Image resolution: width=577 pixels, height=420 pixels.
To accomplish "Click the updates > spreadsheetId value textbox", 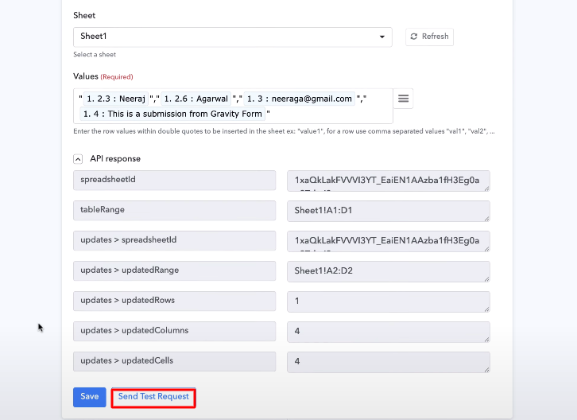I will (388, 241).
